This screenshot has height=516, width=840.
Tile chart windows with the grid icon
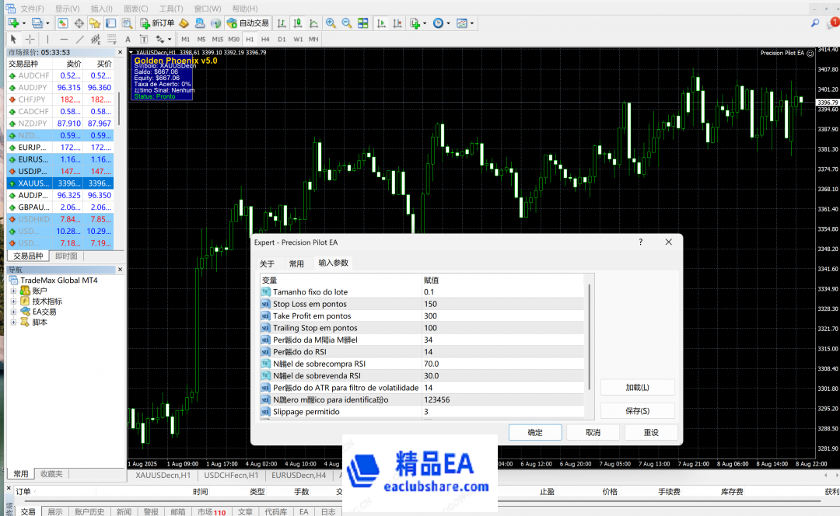[x=362, y=23]
